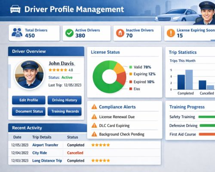Click the Expiring 12% legend label
The height and width of the screenshot is (172, 215).
pos(144,74)
